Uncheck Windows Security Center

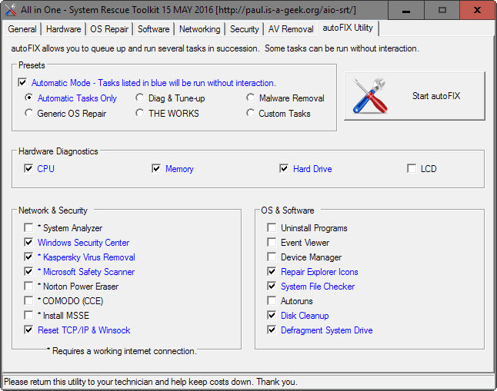28,242
